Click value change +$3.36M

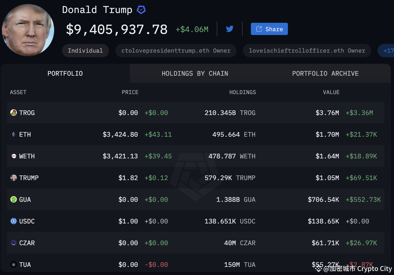click(359, 113)
